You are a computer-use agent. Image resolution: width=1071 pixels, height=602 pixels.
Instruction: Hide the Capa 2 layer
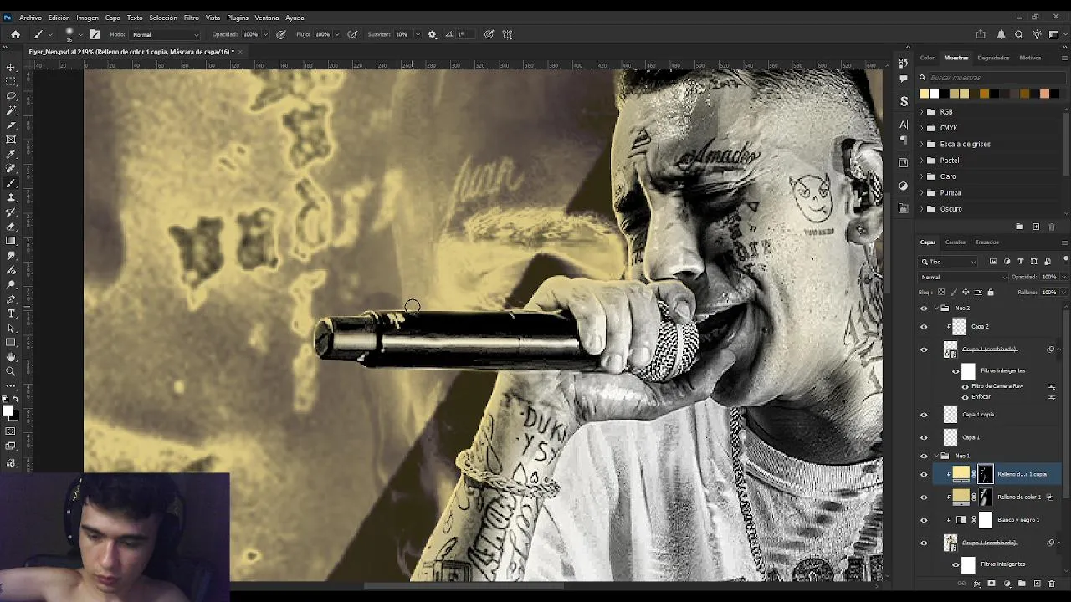924,327
